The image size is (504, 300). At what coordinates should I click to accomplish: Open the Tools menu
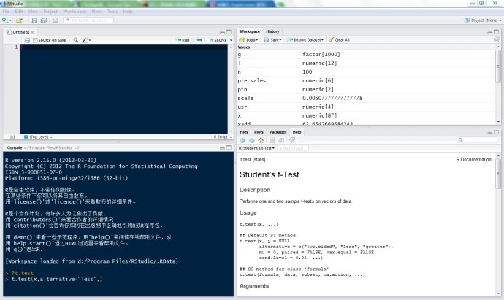pyautogui.click(x=112, y=12)
